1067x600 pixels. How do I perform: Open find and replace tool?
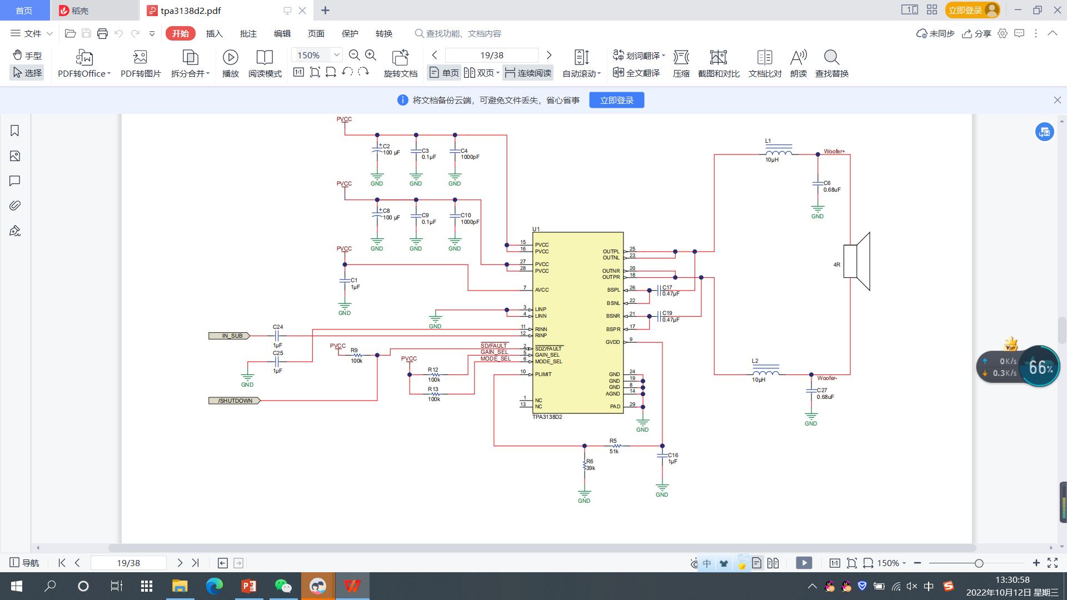coord(831,57)
